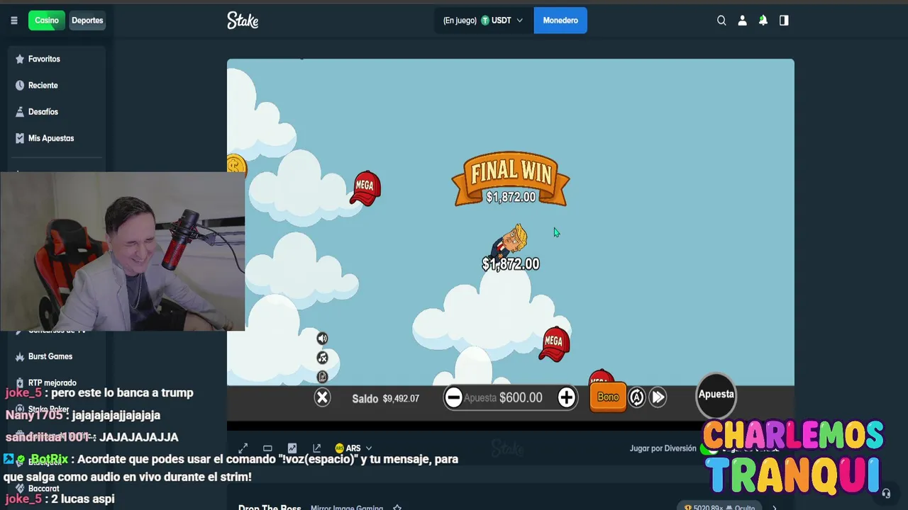Click the round Apuesta bet button
The height and width of the screenshot is (510, 908).
pyautogui.click(x=716, y=395)
